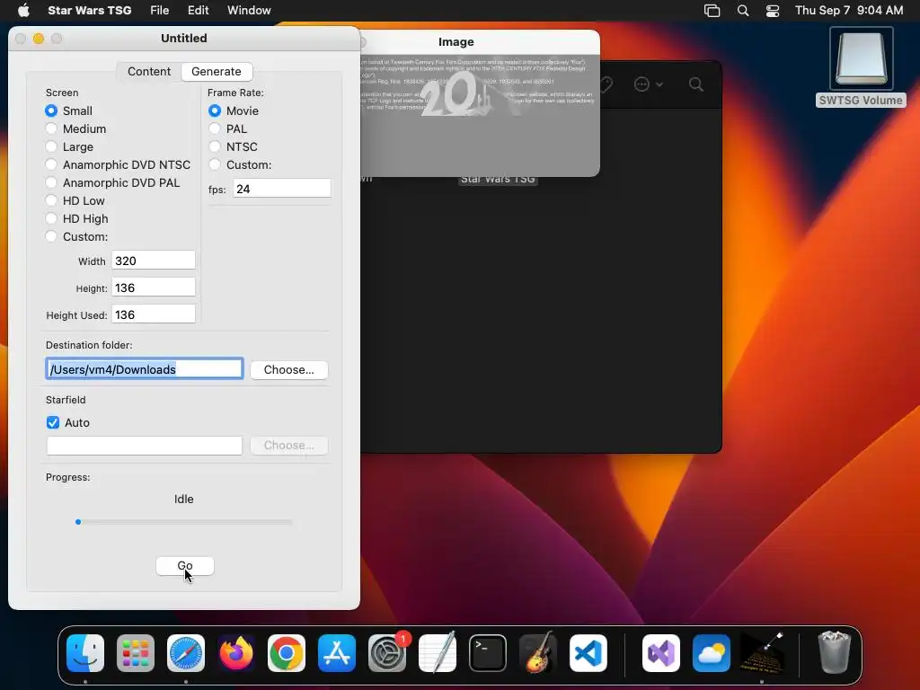Select the Small screen size option
Image resolution: width=920 pixels, height=690 pixels.
click(x=51, y=111)
